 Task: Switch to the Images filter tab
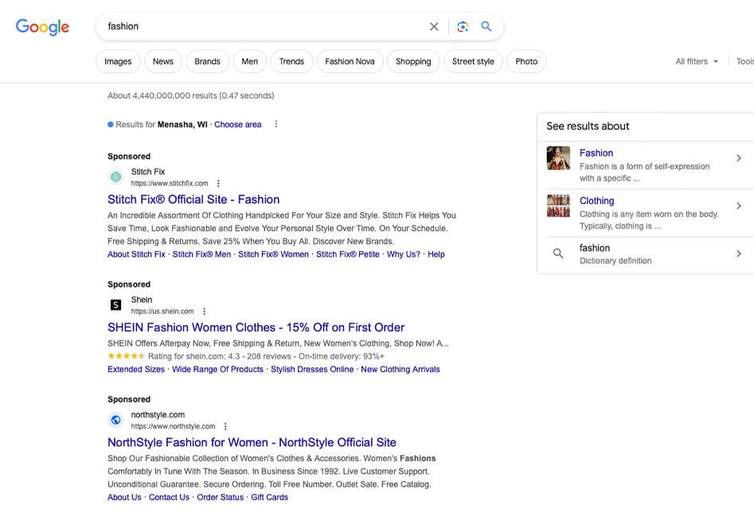tap(118, 61)
